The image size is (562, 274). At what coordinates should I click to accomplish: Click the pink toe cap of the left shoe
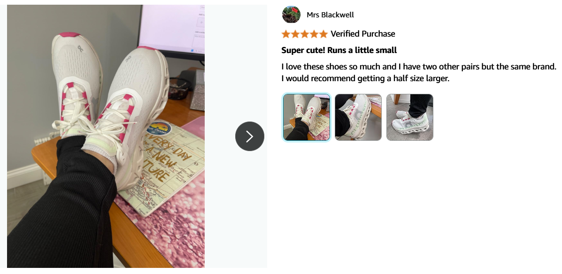(x=69, y=35)
